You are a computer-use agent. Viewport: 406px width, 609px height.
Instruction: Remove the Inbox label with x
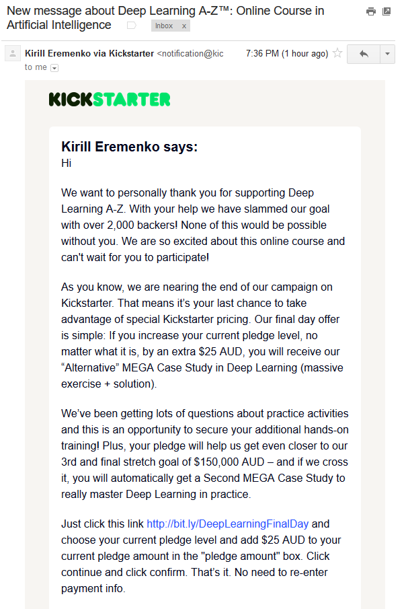[x=184, y=26]
